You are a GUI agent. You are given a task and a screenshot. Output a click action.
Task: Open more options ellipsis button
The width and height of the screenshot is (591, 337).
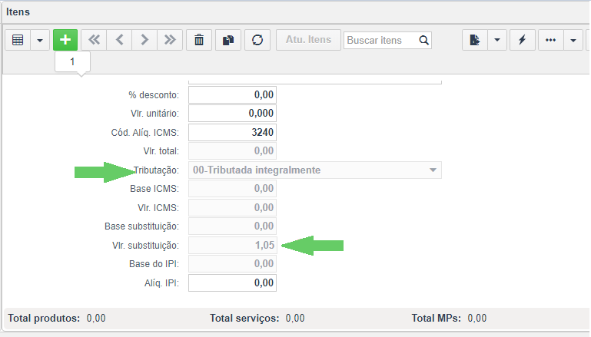coord(551,40)
